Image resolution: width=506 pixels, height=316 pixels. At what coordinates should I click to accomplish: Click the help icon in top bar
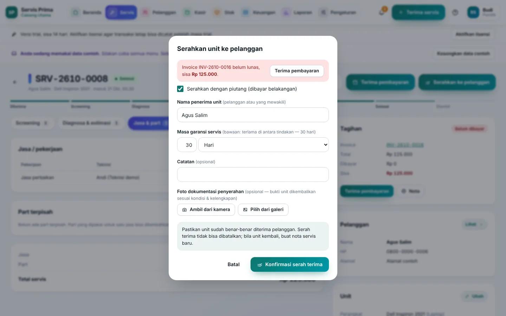[455, 13]
